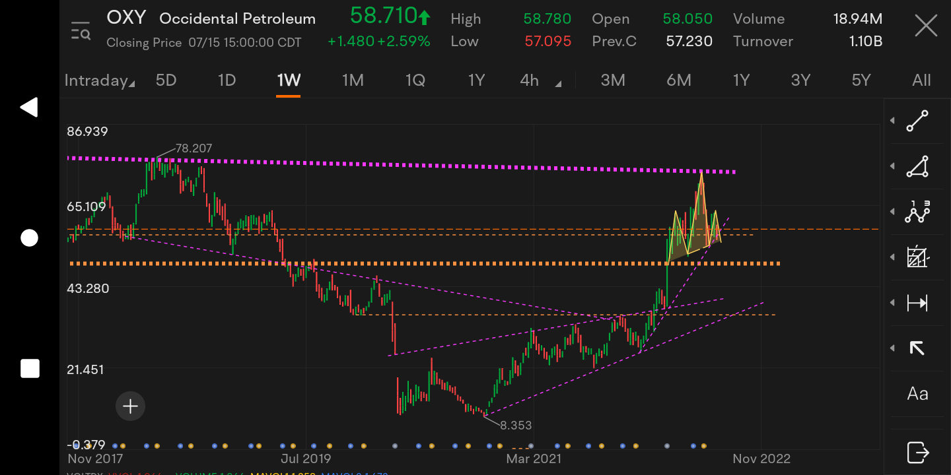Viewport: 951px width, 475px height.
Task: Tap the Closing Price timestamp text
Action: tap(204, 43)
